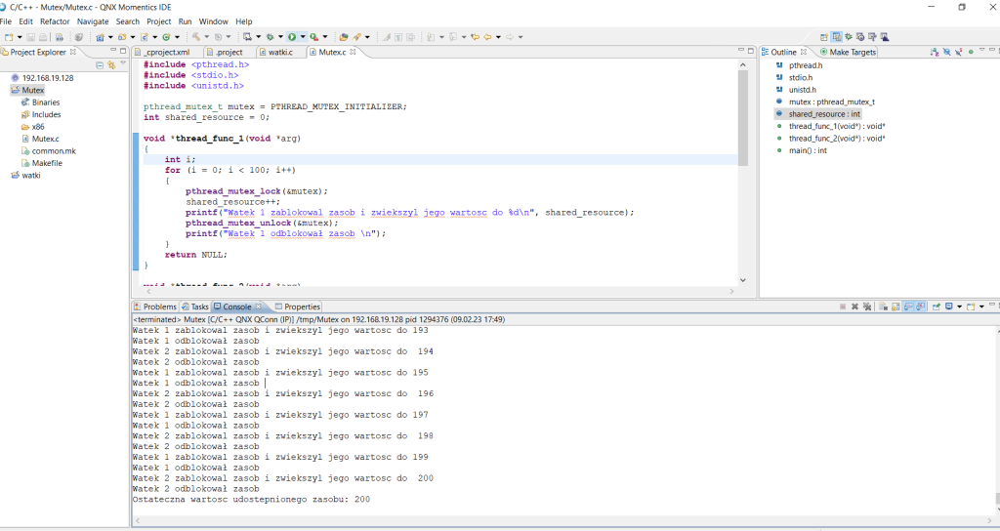Click Remove All Terminated Launches icon
The width and height of the screenshot is (1000, 531).
(x=867, y=306)
